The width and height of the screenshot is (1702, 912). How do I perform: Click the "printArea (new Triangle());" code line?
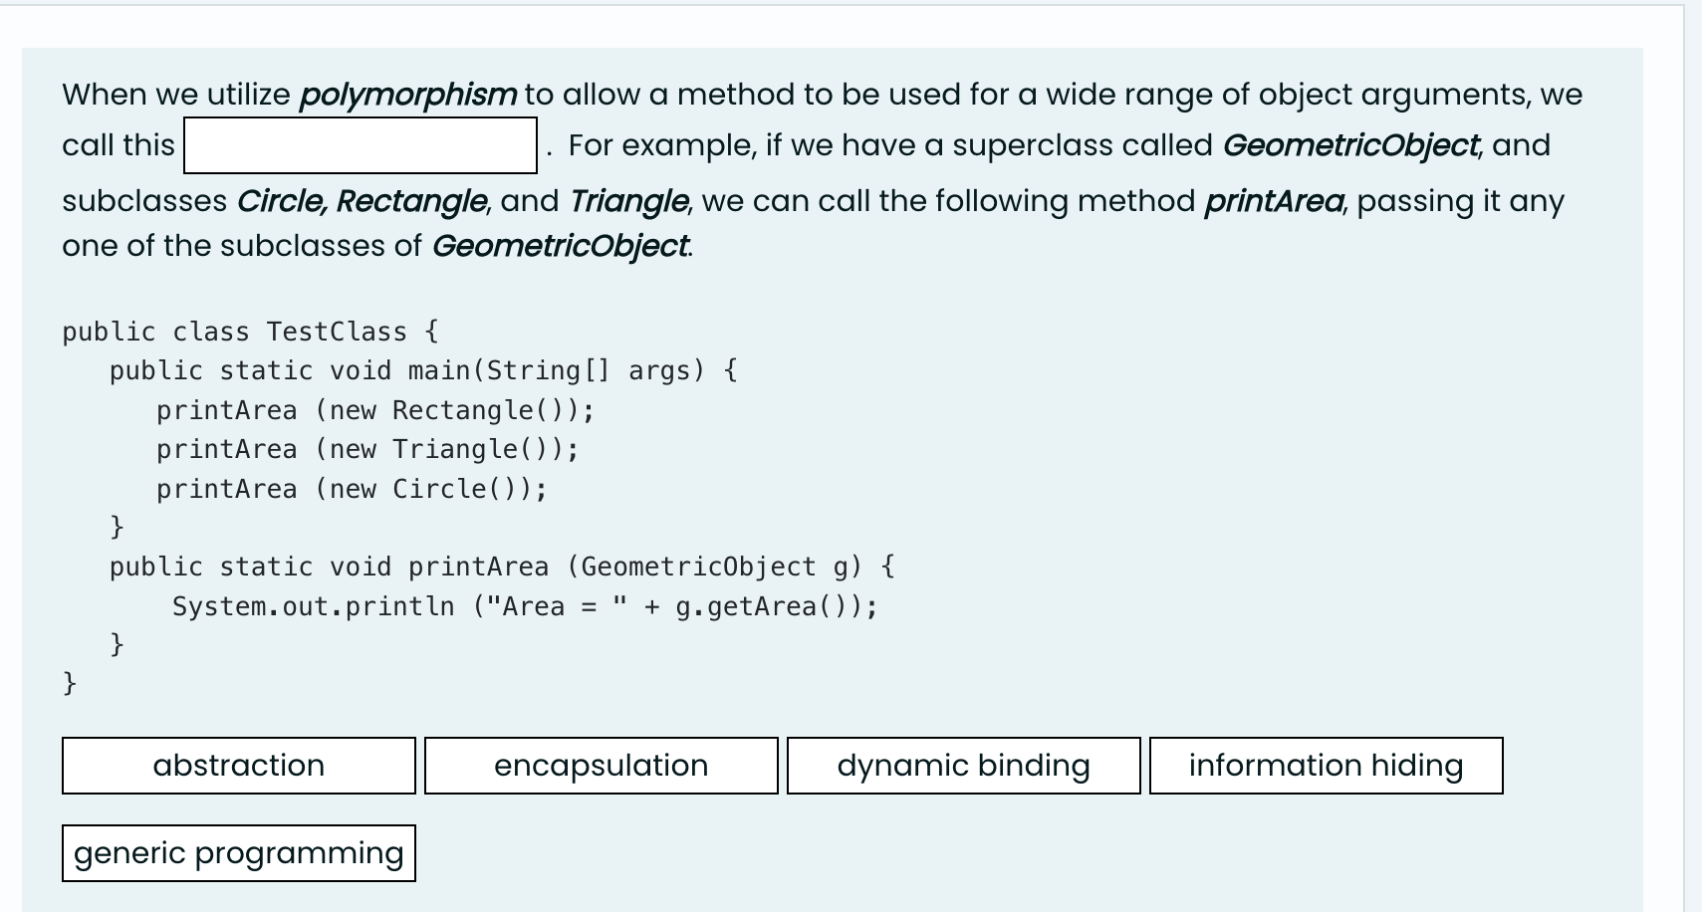click(367, 449)
